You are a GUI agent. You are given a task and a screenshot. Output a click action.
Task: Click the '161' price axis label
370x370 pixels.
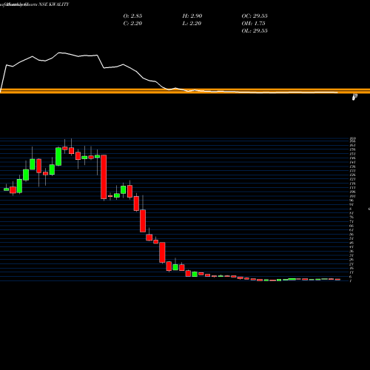click(x=352, y=145)
